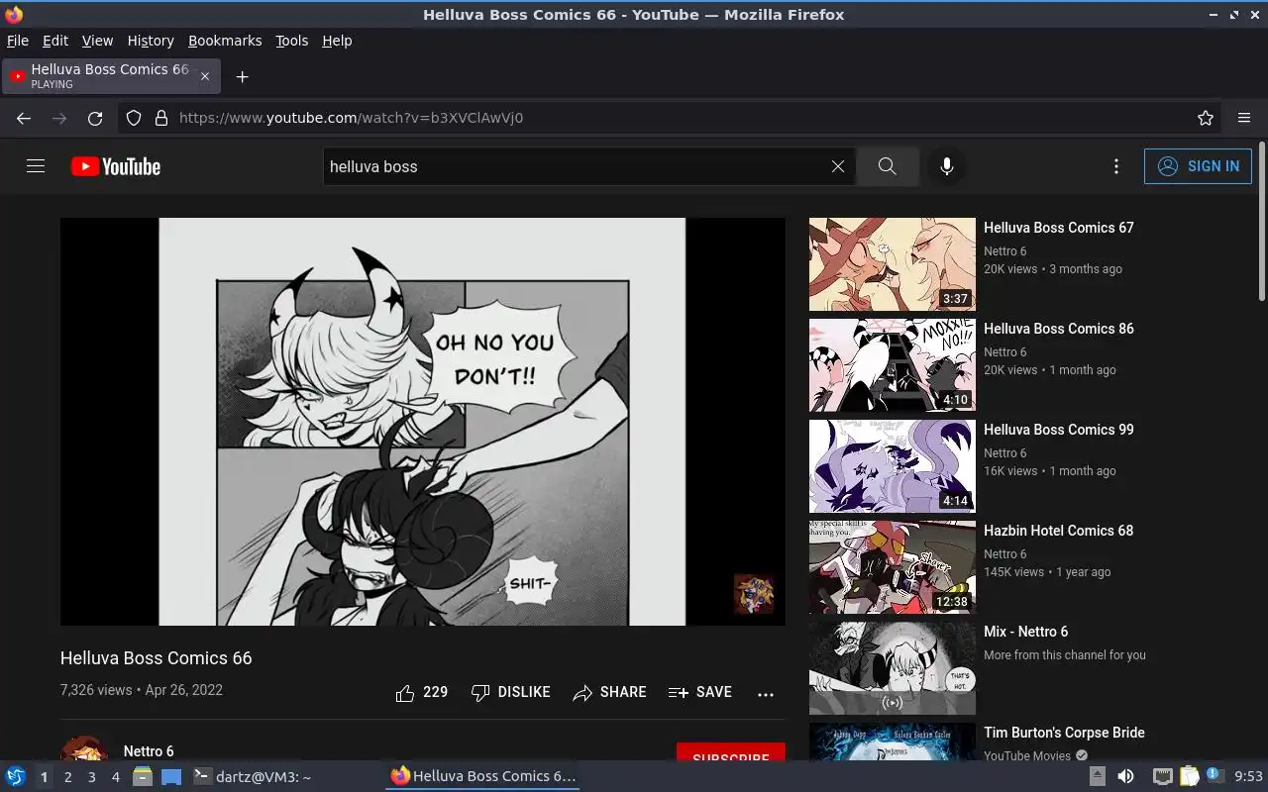Open the YouTube hamburger guide menu

[x=36, y=166]
